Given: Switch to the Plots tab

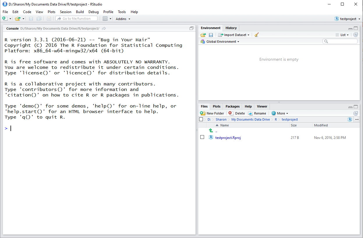Looking at the screenshot, I should click(x=217, y=106).
